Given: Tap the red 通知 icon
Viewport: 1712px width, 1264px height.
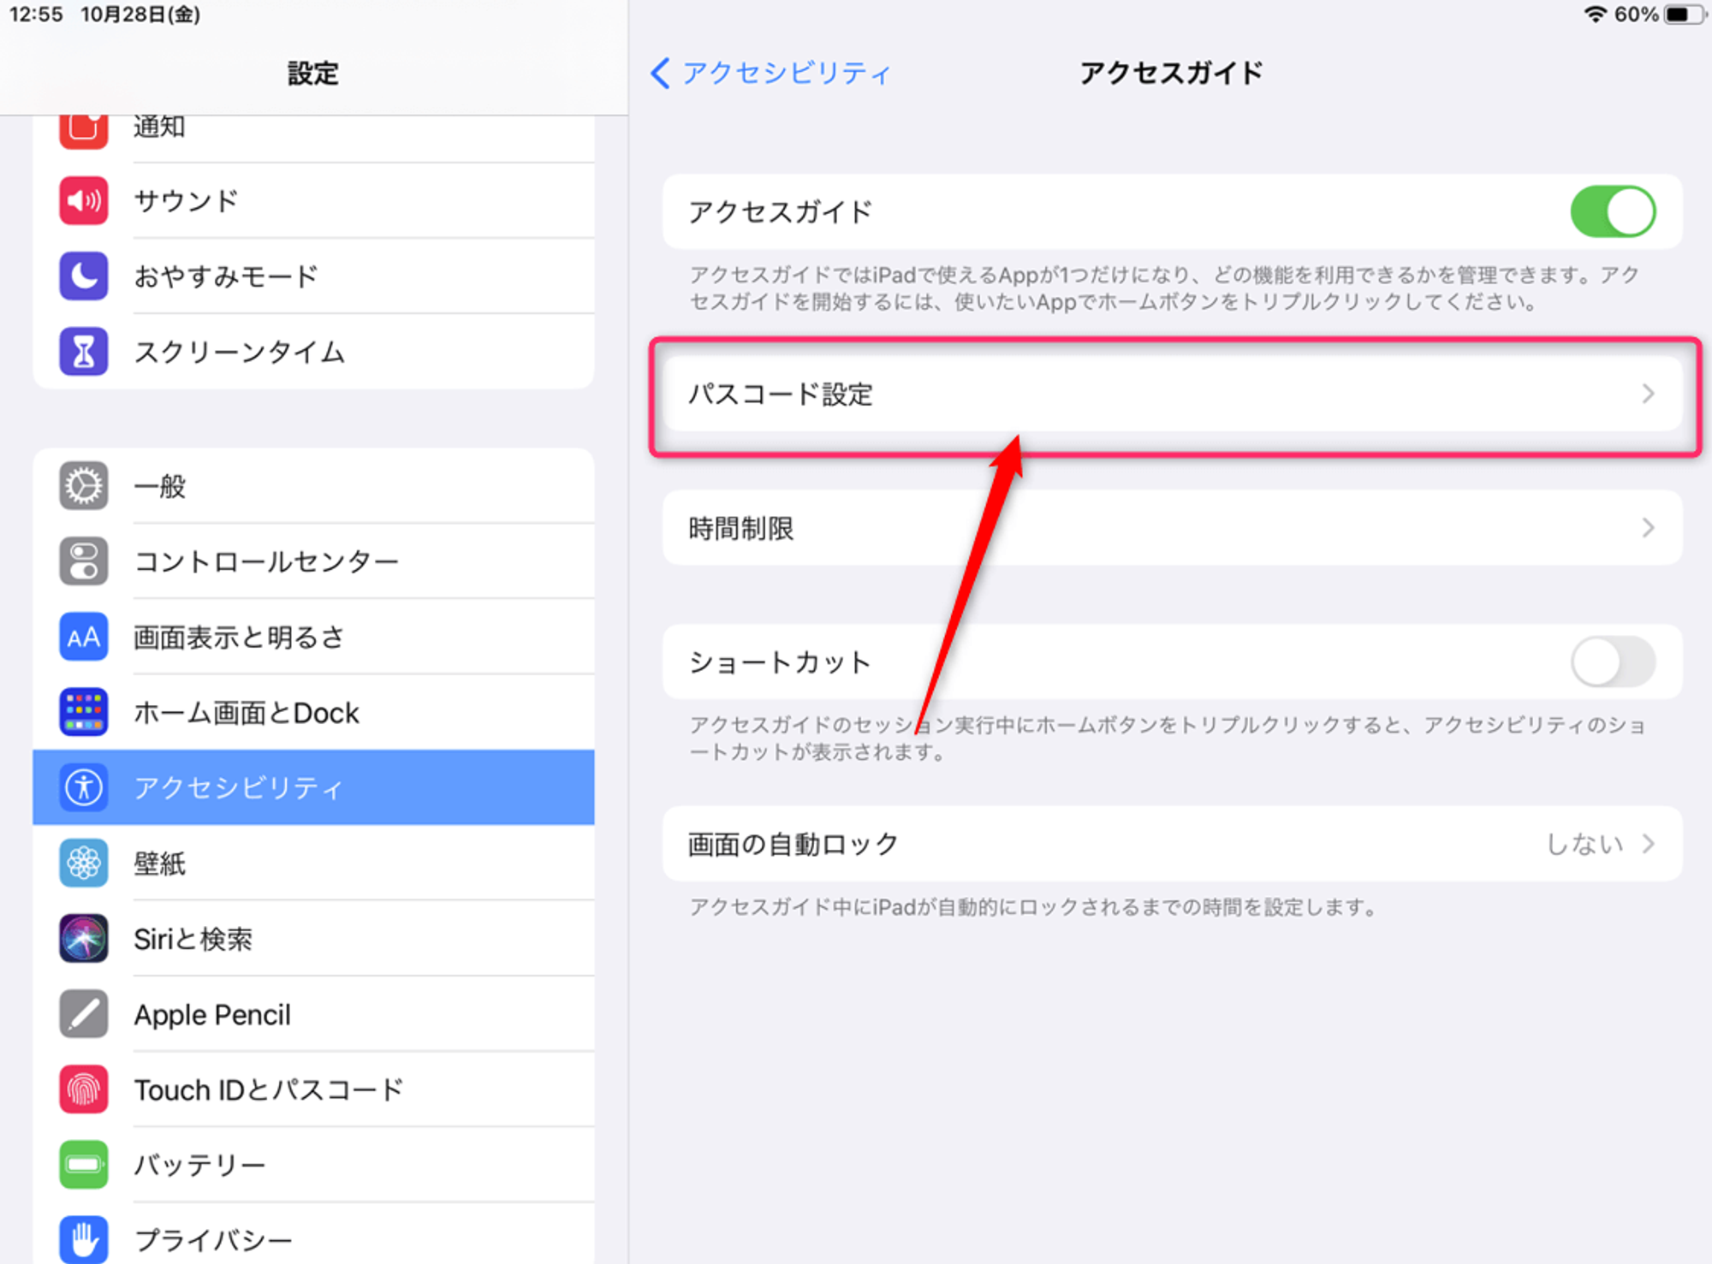Looking at the screenshot, I should click(x=83, y=132).
